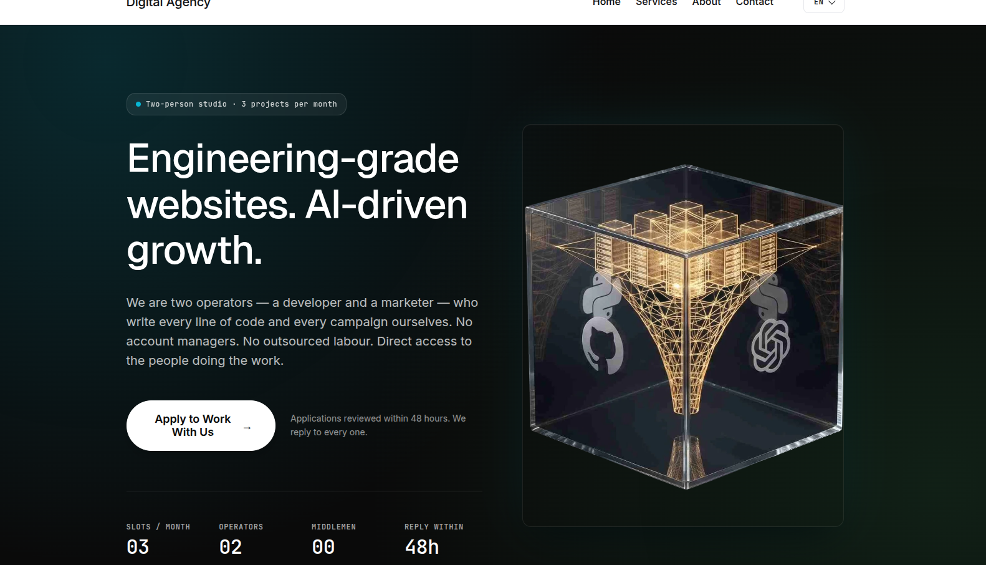Click the GitHub logo inside the cube
The width and height of the screenshot is (986, 565).
(603, 347)
